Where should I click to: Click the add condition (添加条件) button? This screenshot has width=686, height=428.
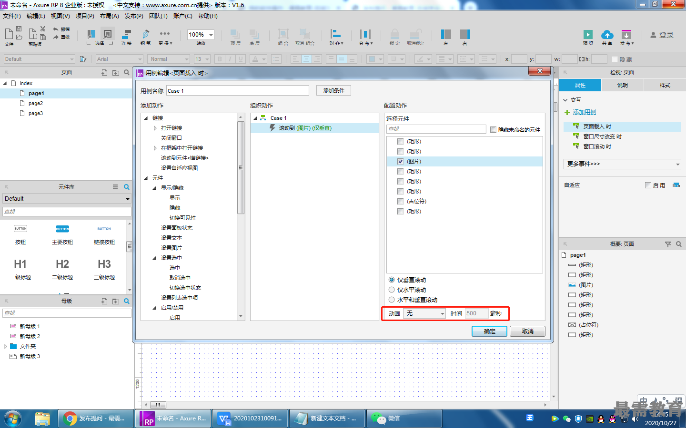tap(333, 90)
